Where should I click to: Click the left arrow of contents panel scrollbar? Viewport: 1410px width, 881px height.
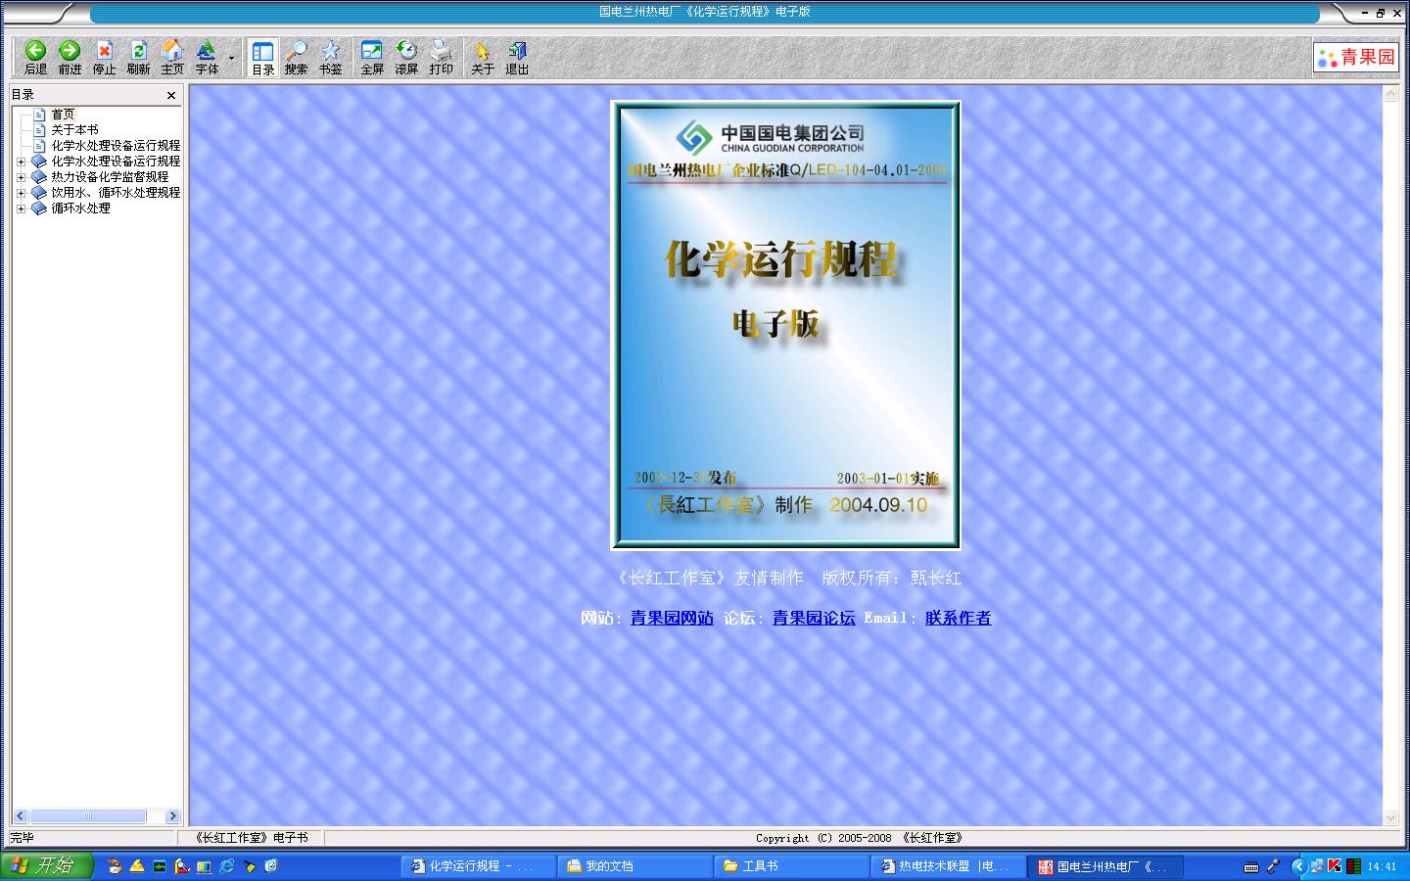(x=20, y=816)
